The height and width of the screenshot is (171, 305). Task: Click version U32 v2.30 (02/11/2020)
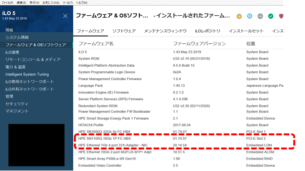click(191, 106)
